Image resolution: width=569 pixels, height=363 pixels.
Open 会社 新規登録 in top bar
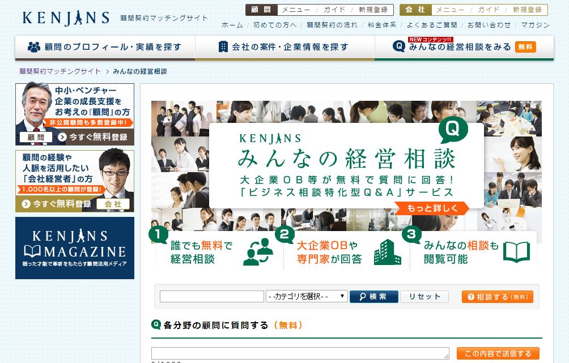[x=527, y=10]
